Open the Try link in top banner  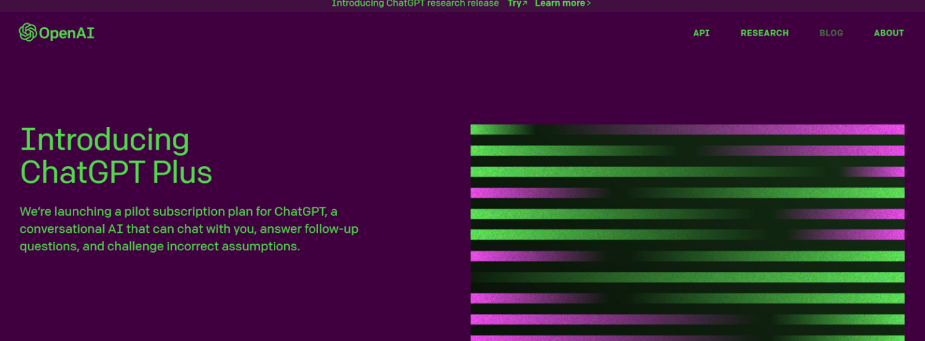point(514,4)
